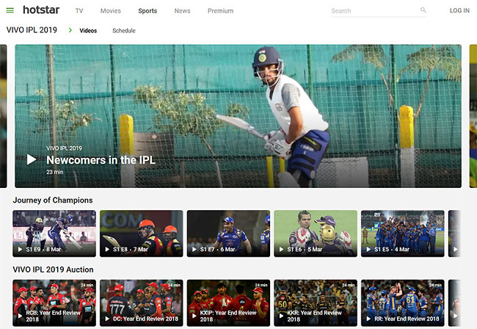Open the S1 E8 orange helmets thumbnail
This screenshot has width=477, height=329.
[x=142, y=233]
